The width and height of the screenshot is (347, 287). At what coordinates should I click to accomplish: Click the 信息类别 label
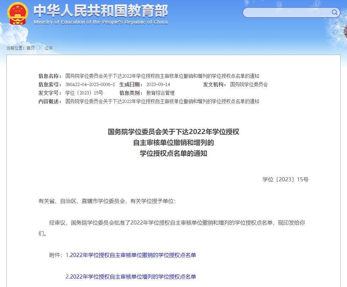[x=131, y=93]
